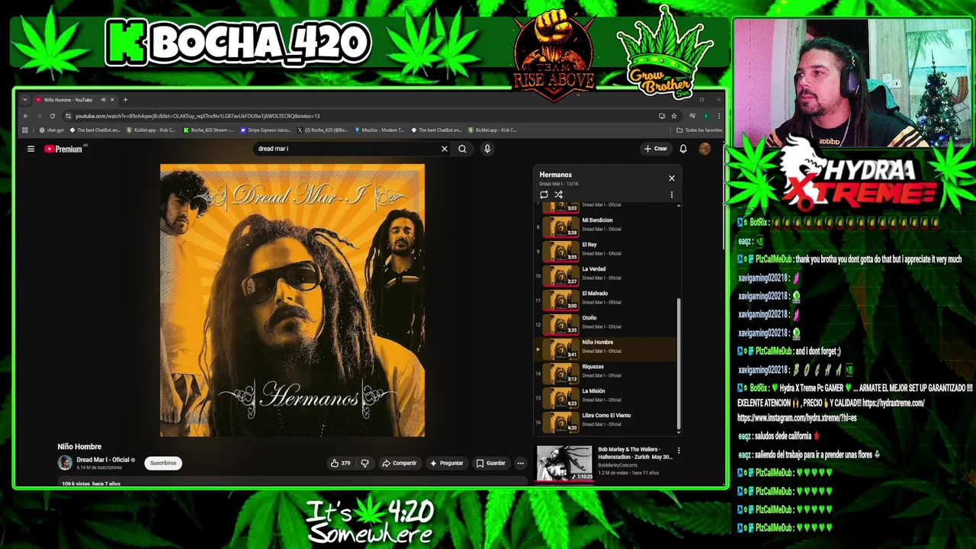
Task: Start voice search with the microphone icon
Action: (487, 149)
